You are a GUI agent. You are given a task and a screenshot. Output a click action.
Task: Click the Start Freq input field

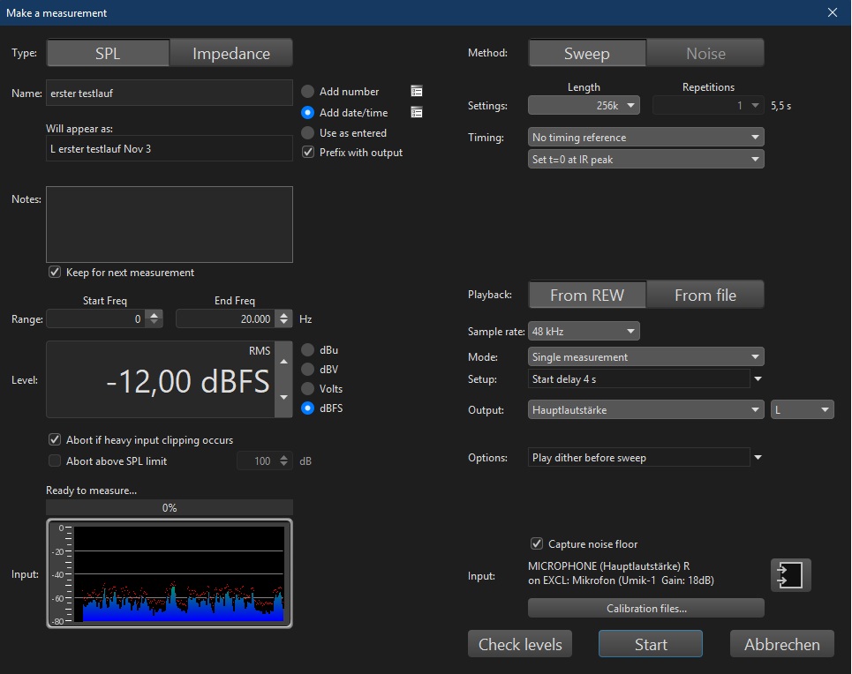pyautogui.click(x=97, y=318)
